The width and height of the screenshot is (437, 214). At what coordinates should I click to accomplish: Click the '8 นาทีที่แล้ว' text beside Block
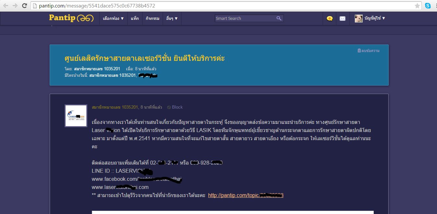tap(151, 107)
